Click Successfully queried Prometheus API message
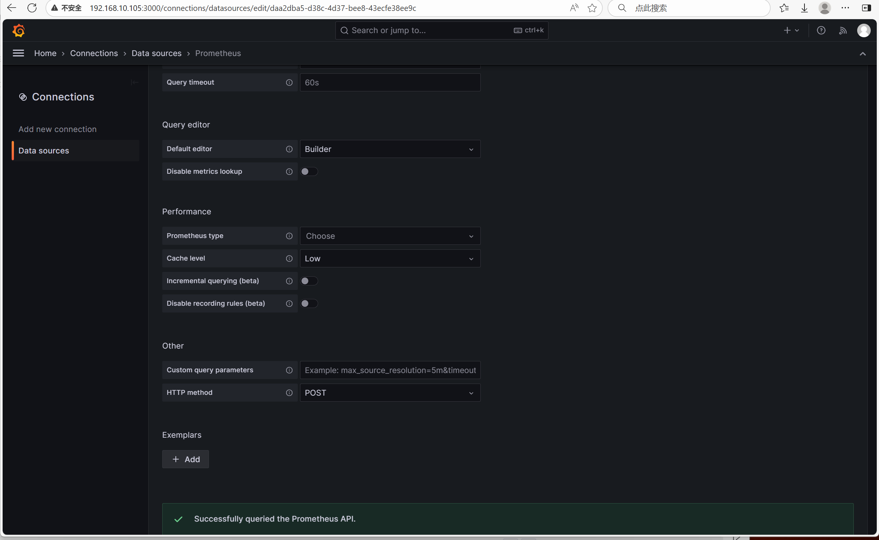The height and width of the screenshot is (540, 879). click(275, 519)
